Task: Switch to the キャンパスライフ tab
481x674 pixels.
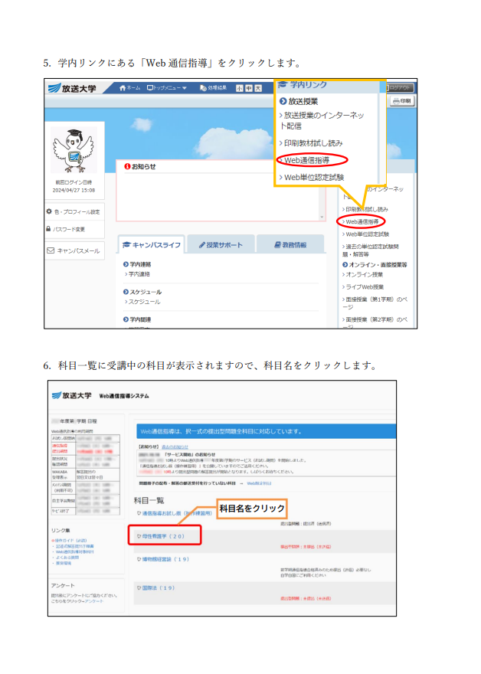Action: (152, 244)
